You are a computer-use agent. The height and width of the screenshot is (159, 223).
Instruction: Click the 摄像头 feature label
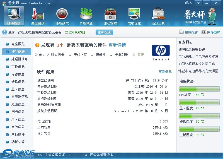coord(101,55)
